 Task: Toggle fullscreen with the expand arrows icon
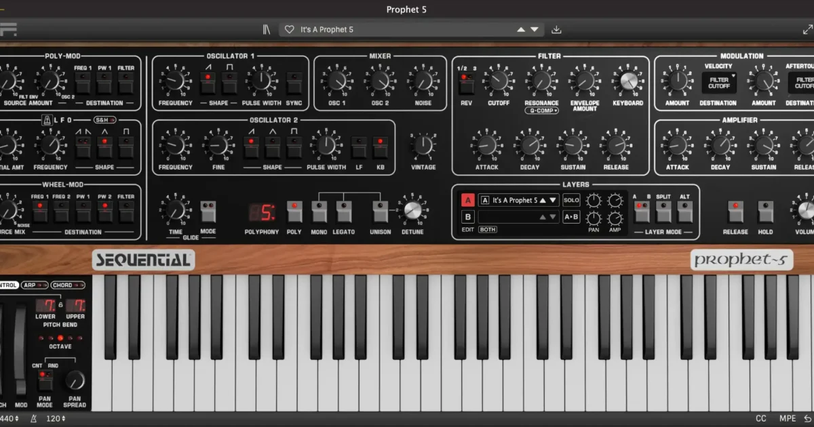807,29
